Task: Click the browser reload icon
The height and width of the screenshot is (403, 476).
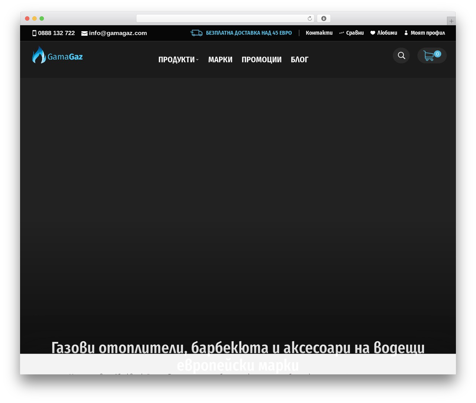Action: click(310, 19)
